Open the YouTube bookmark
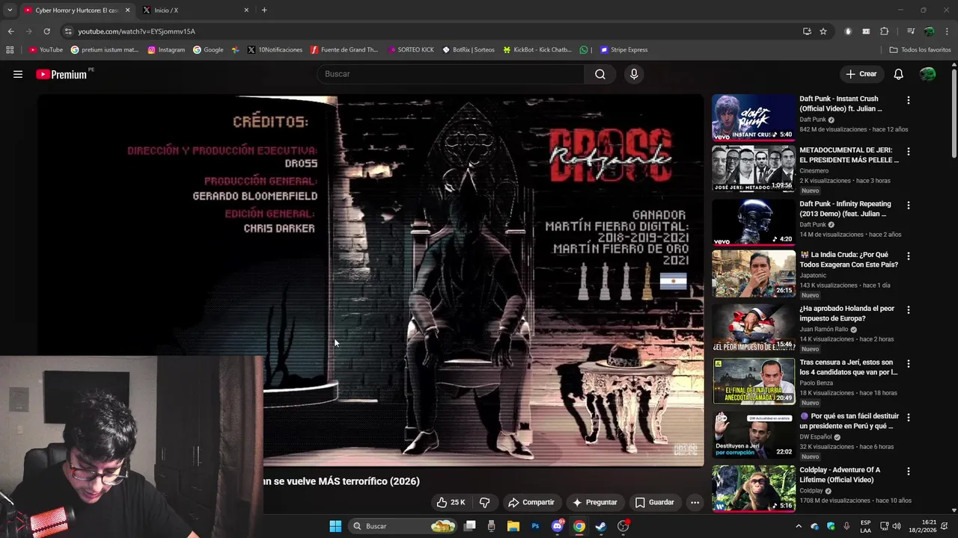 point(46,50)
